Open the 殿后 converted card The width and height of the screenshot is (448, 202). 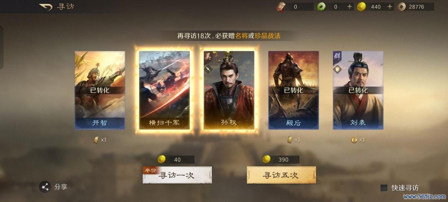[x=294, y=90]
